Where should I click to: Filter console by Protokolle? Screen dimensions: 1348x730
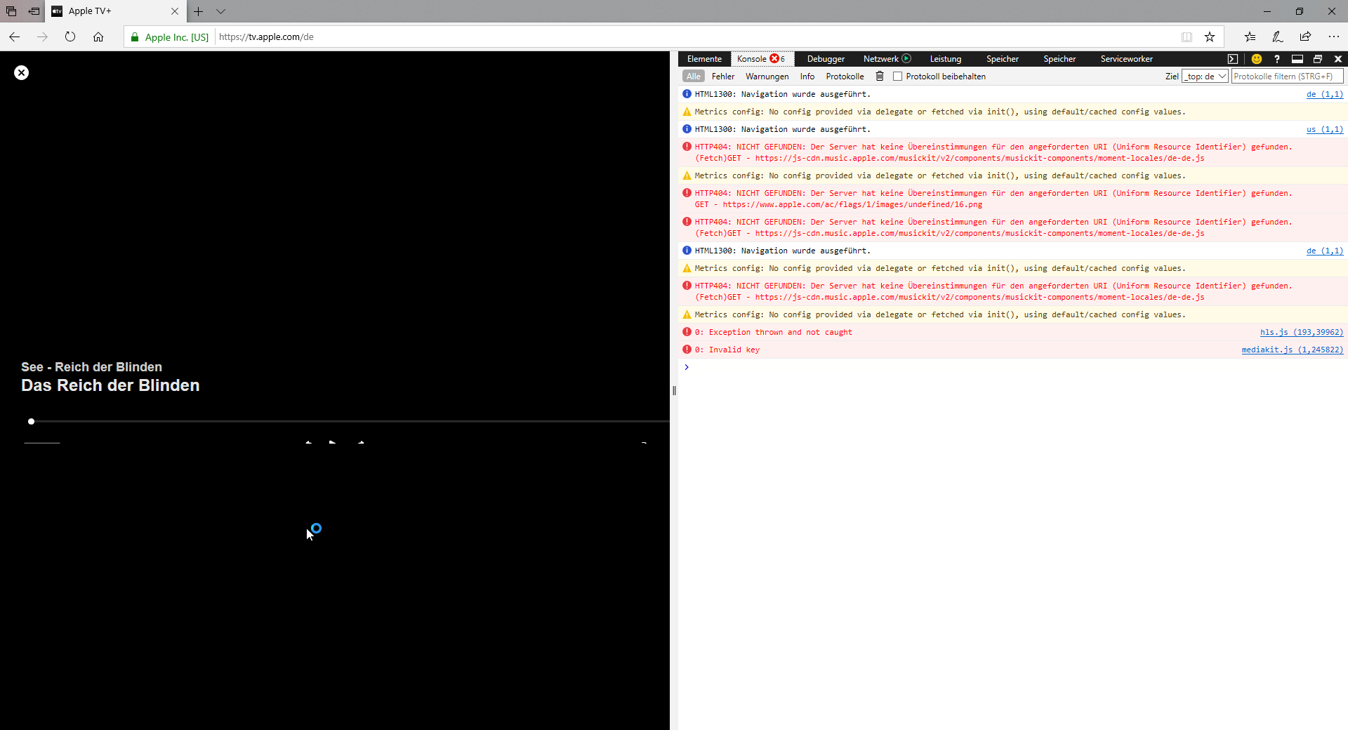click(x=845, y=77)
